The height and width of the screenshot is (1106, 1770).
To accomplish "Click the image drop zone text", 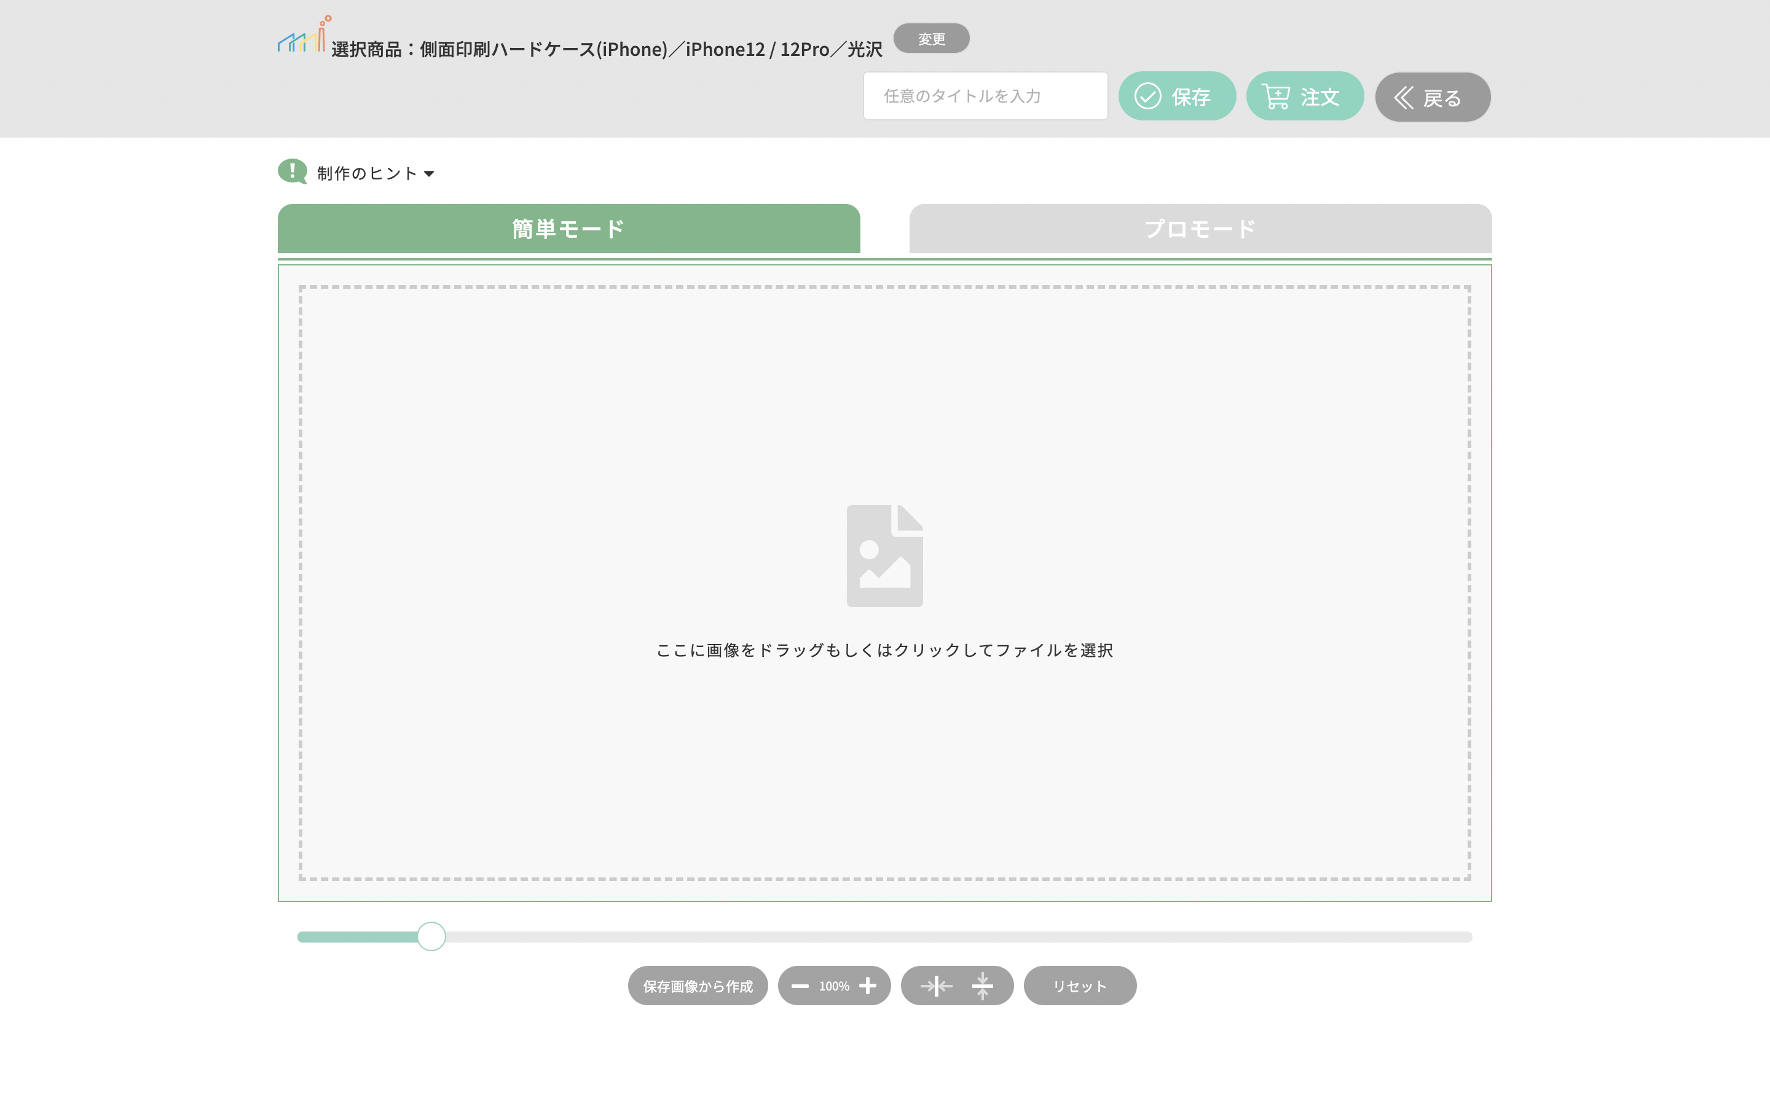I will pos(884,650).
